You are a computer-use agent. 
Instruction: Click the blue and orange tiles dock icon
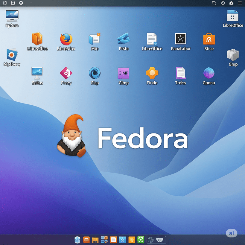104,240
